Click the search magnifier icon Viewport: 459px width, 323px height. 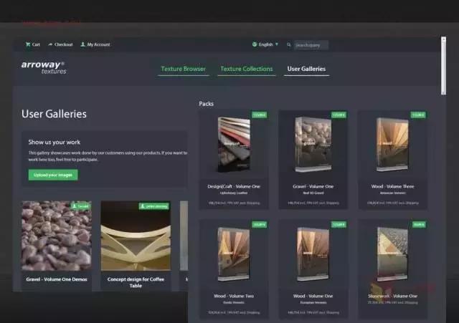tap(289, 44)
